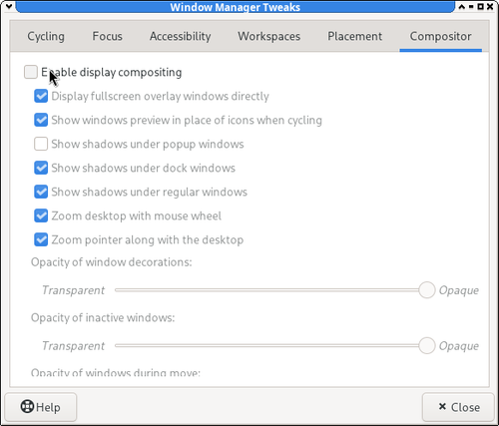Open the Focus tab

point(107,36)
